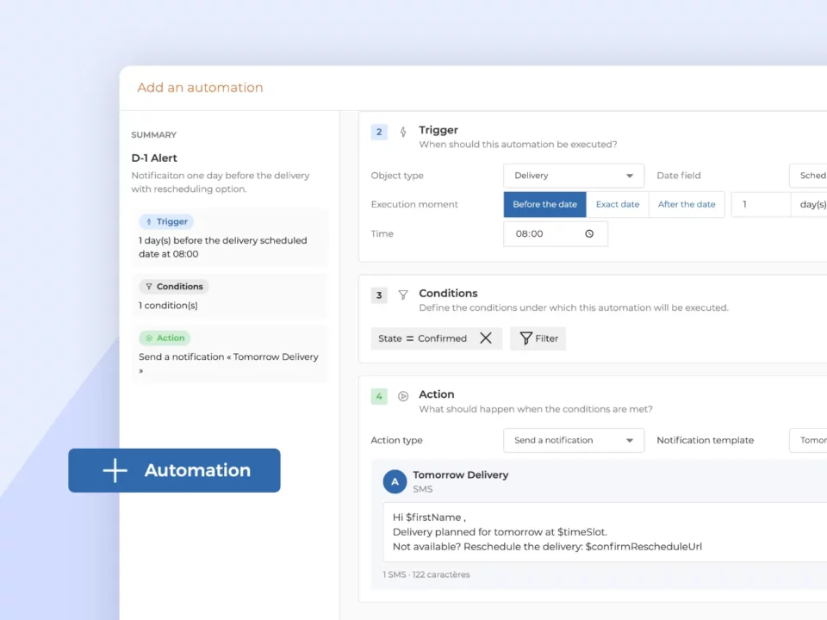Image resolution: width=827 pixels, height=620 pixels.
Task: Click Send a notification summary text
Action: tap(228, 363)
